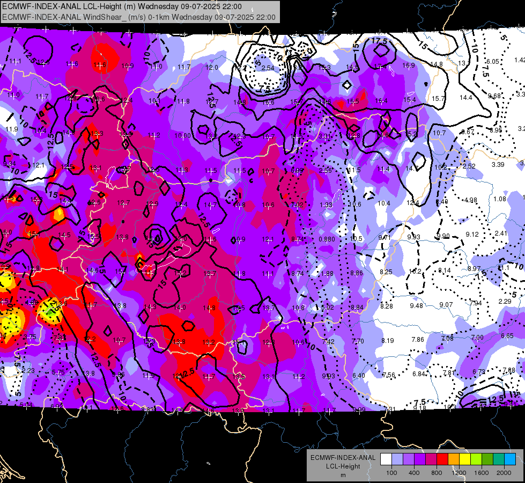The image size is (525, 483).
Task: Click the 1600 legend scale label
Action: point(482,473)
